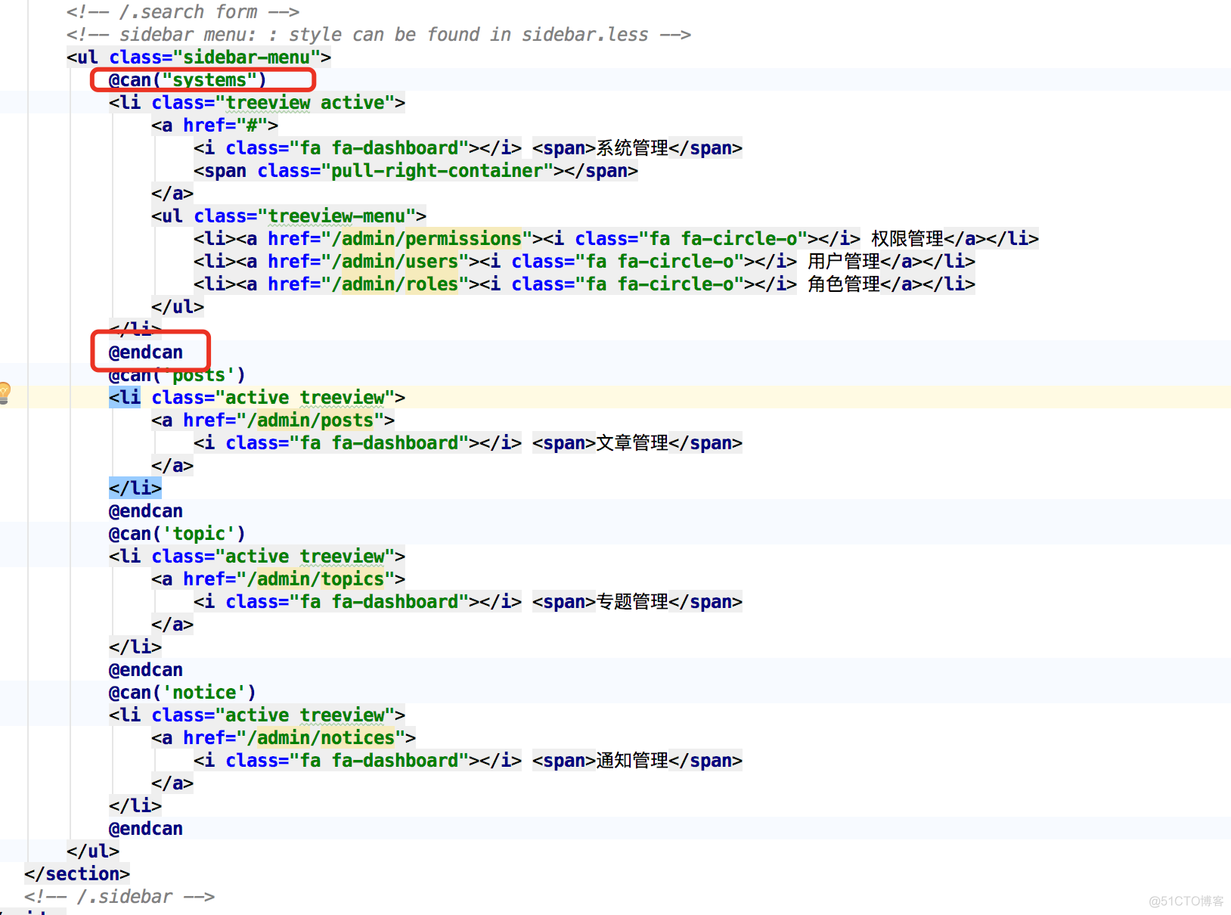Click the 系统管理 span text

coord(632,148)
